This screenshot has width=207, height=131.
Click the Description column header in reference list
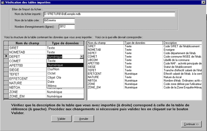(182, 43)
